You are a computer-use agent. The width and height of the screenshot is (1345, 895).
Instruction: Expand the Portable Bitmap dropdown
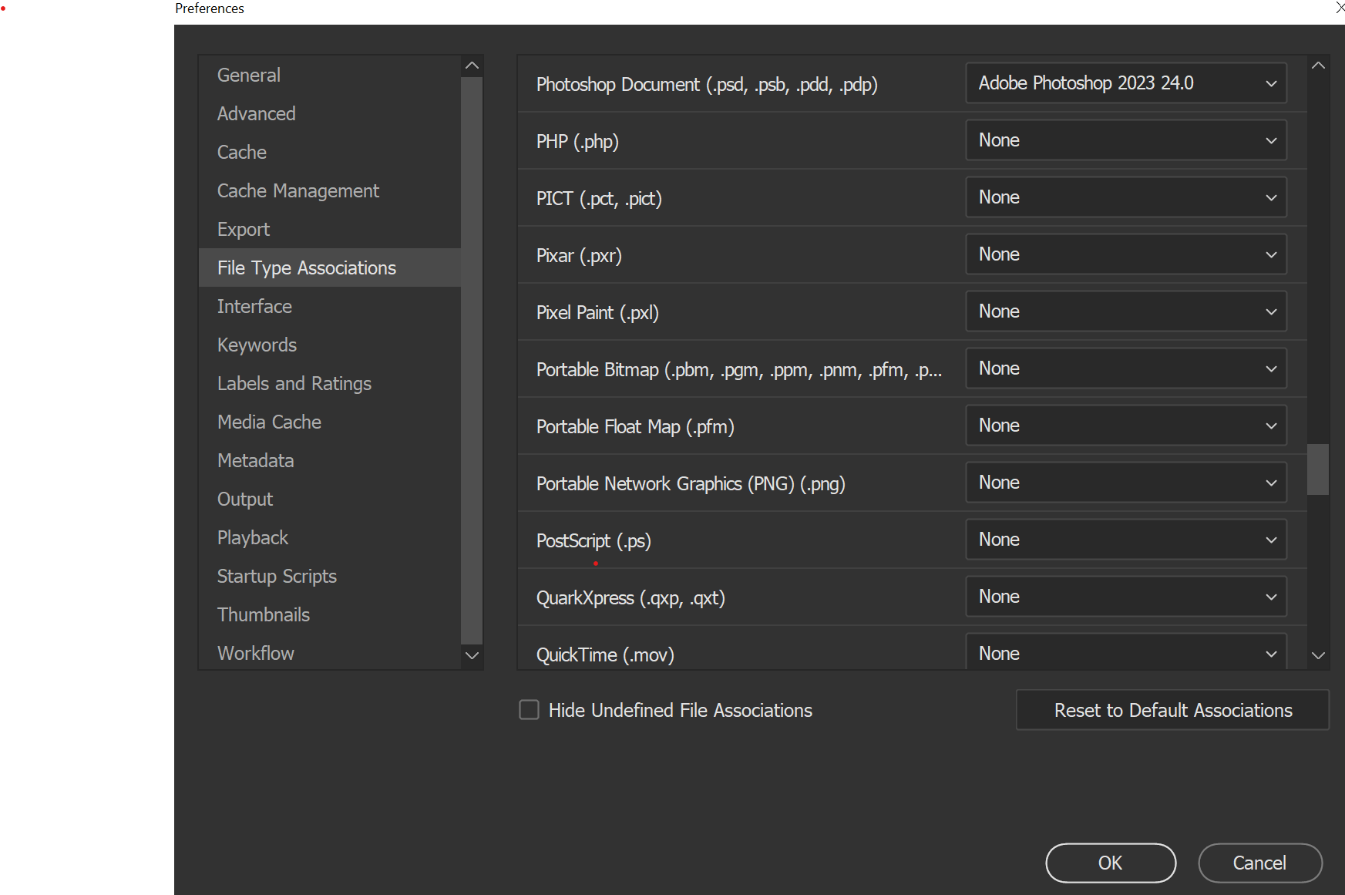pos(1125,368)
